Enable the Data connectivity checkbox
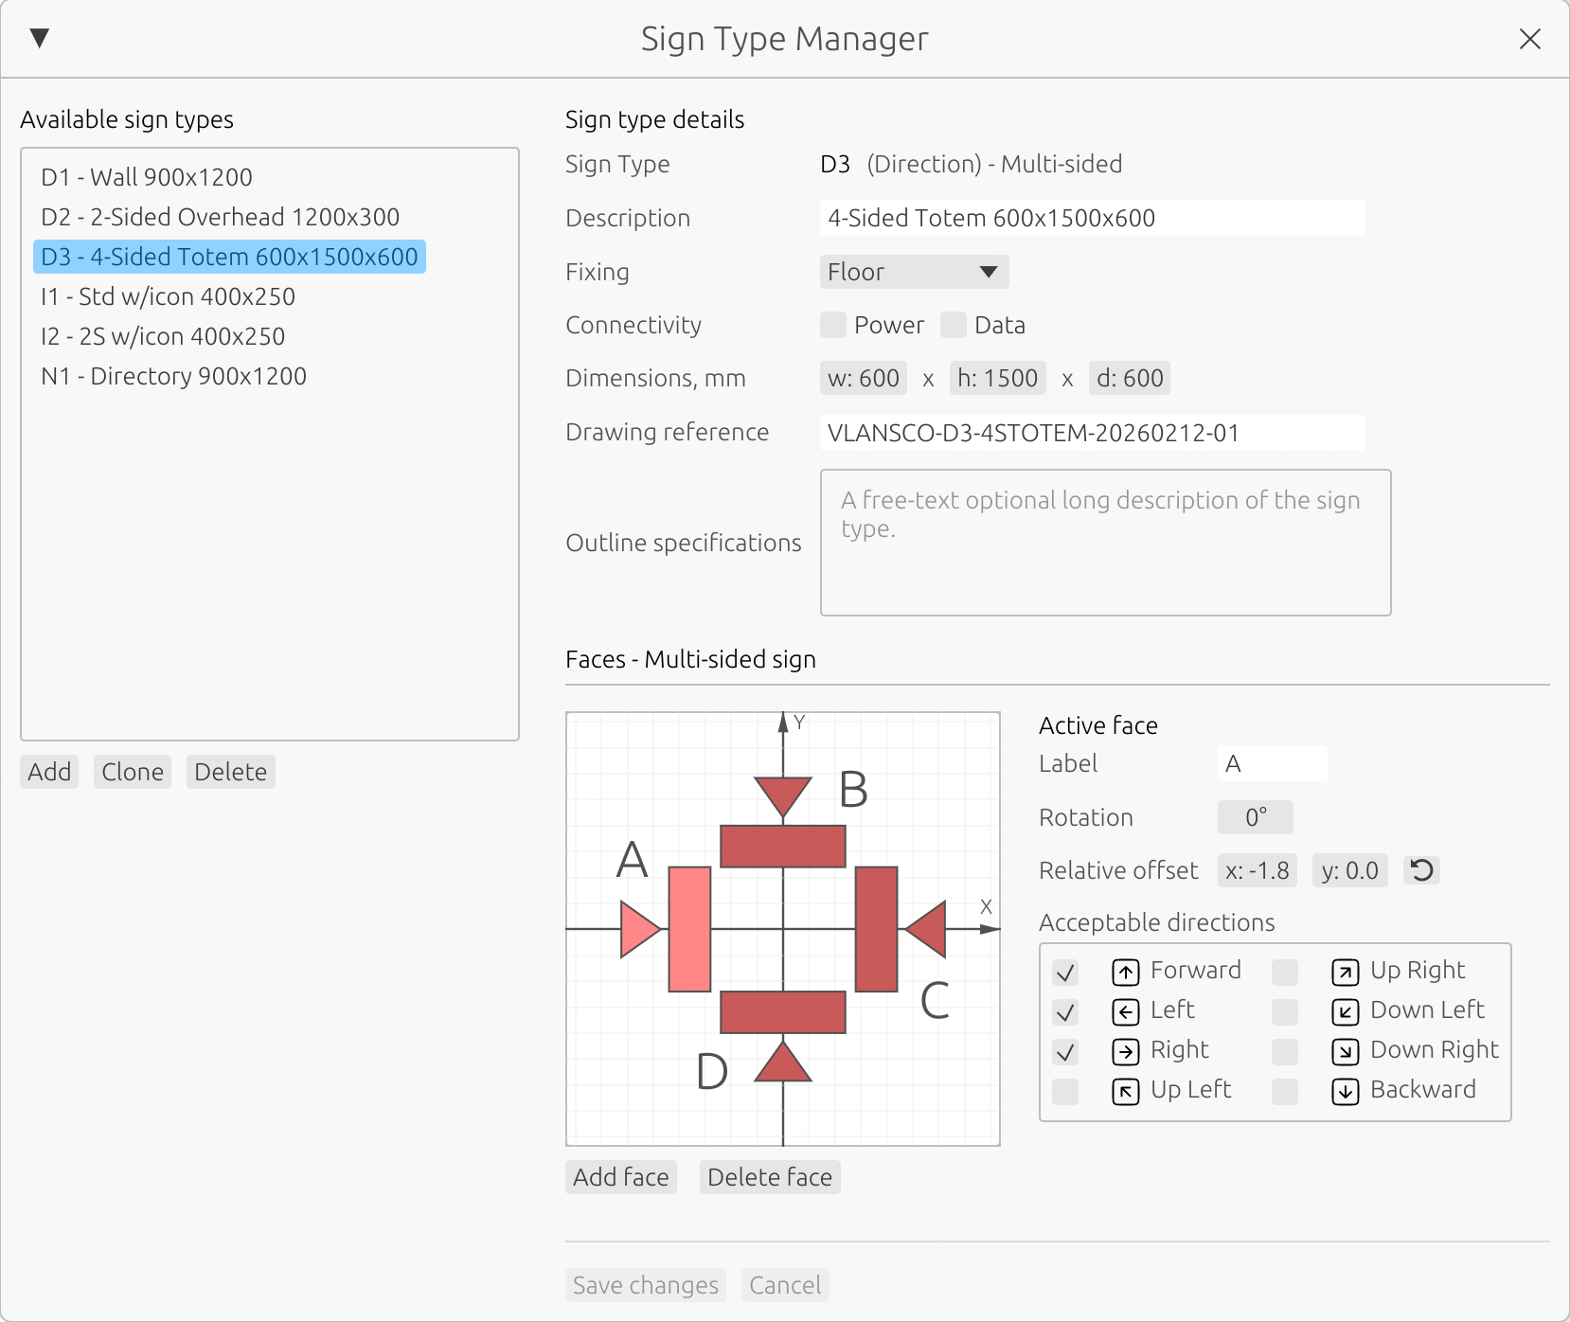The height and width of the screenshot is (1322, 1570). click(953, 325)
